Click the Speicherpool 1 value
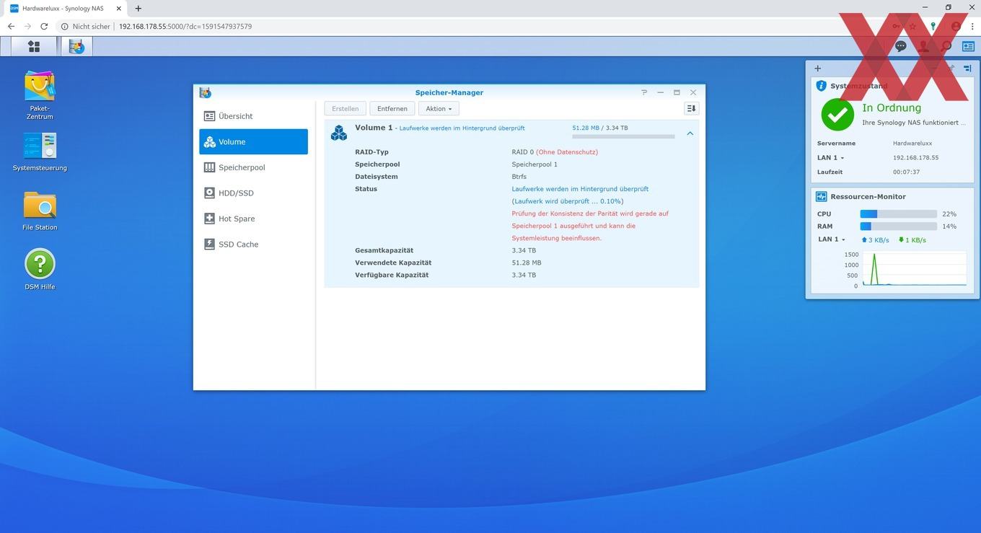 pyautogui.click(x=535, y=164)
